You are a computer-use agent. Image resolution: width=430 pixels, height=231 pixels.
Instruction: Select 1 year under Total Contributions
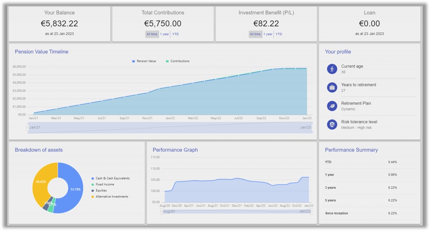click(x=165, y=35)
